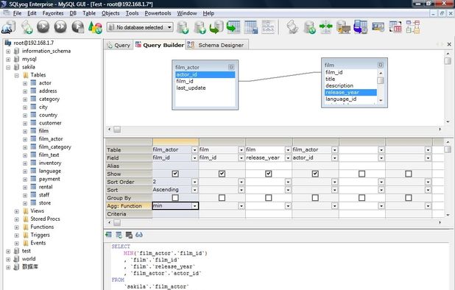Click the film box field list scrollbar thumb
Screen dimensions: 455x290
[381, 80]
